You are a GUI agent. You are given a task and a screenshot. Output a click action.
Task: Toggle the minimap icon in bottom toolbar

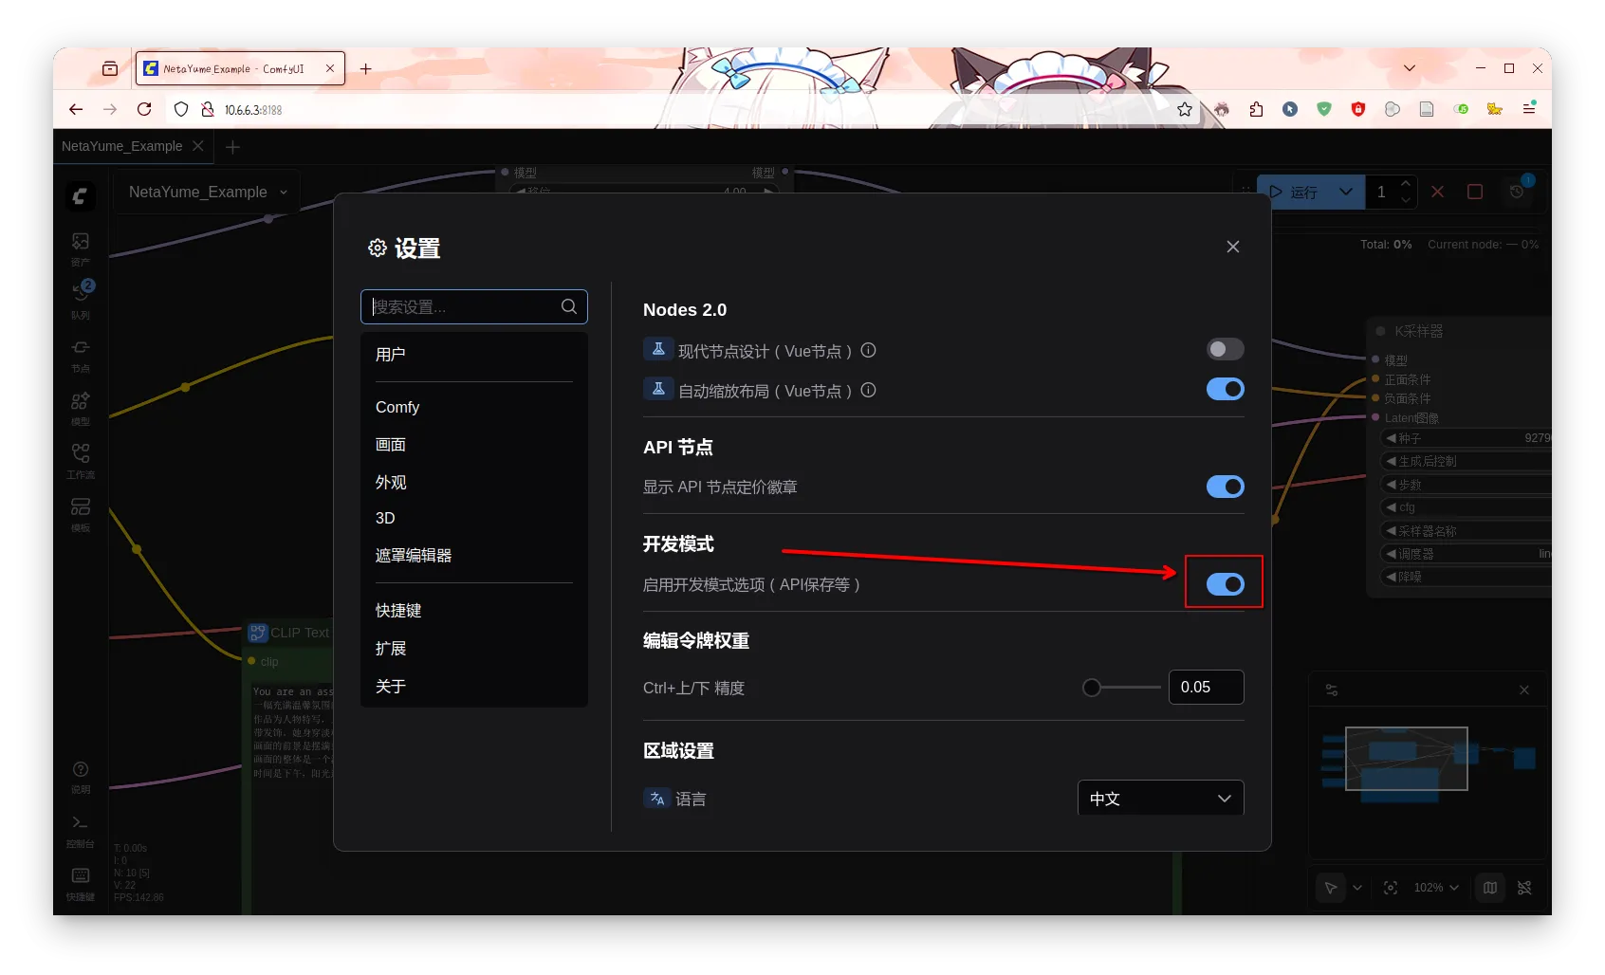coord(1489,888)
